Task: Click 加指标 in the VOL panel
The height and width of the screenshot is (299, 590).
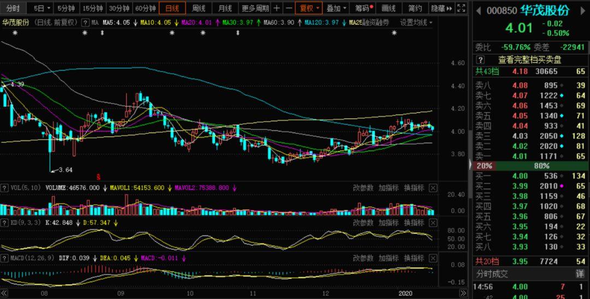Action: [x=388, y=188]
